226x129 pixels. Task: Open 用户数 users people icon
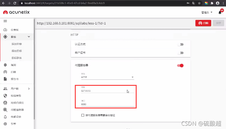5,89
